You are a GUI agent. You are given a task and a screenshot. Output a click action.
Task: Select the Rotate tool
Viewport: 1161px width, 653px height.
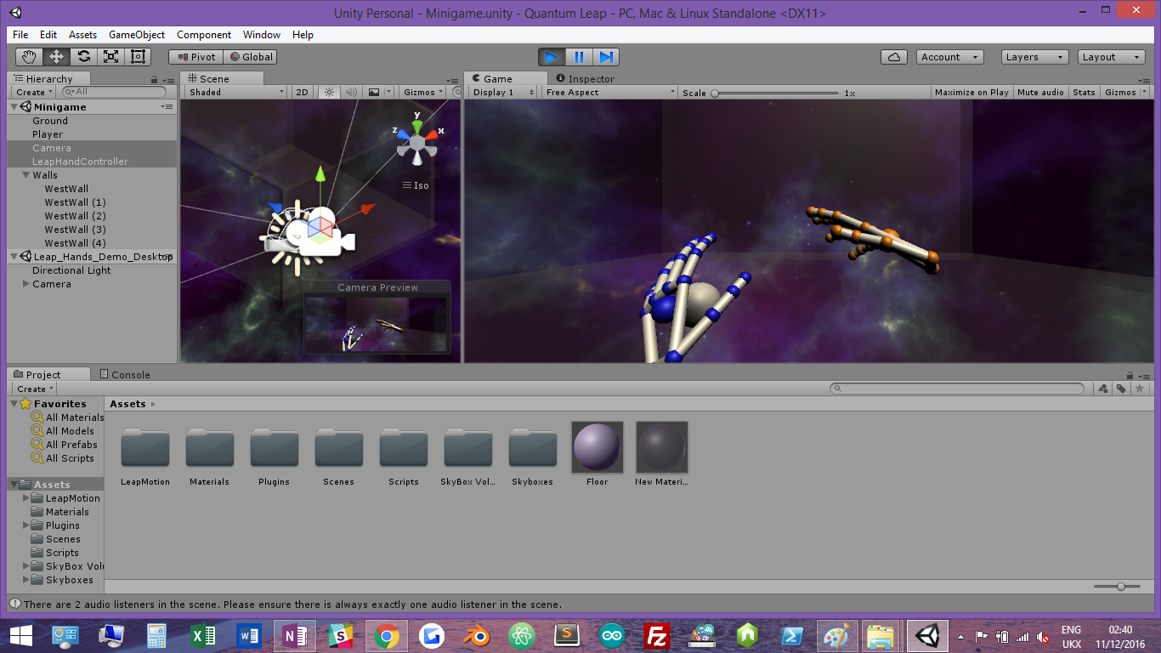coord(83,57)
